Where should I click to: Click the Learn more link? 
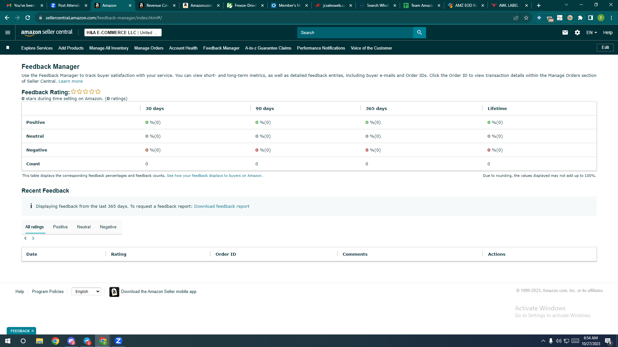[71, 81]
